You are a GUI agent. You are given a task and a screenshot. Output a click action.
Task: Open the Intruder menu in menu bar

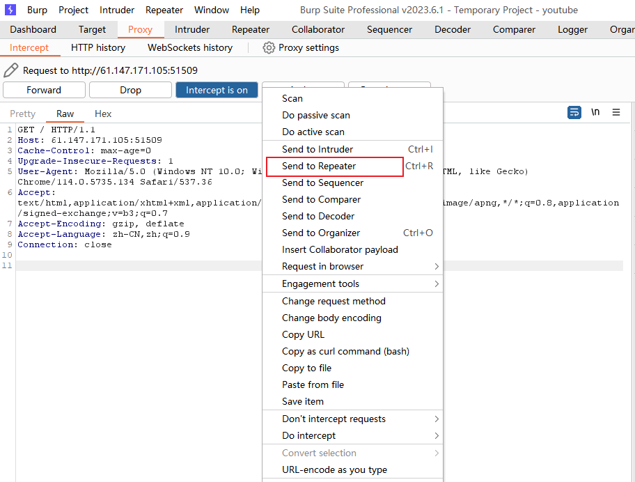[x=117, y=10]
